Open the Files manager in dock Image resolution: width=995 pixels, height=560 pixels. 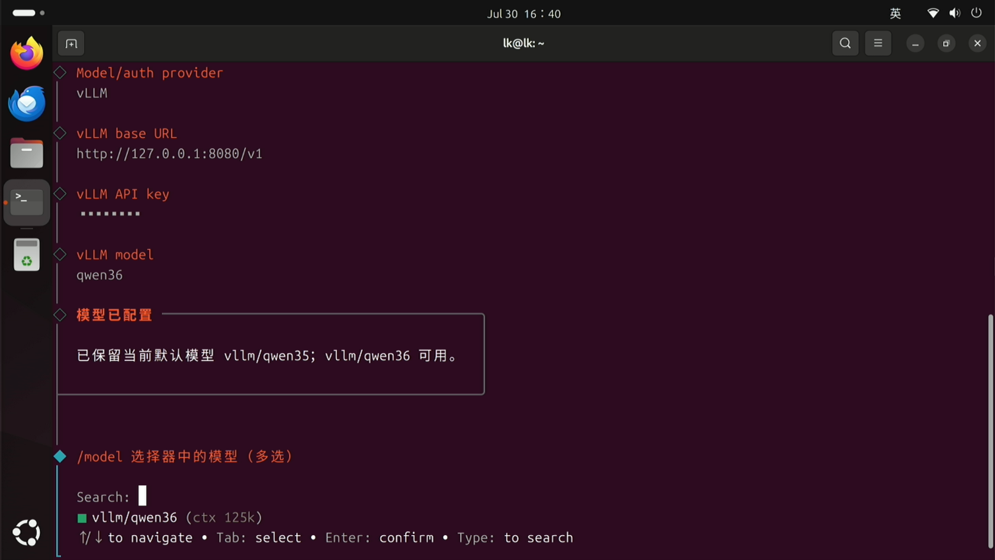point(27,153)
